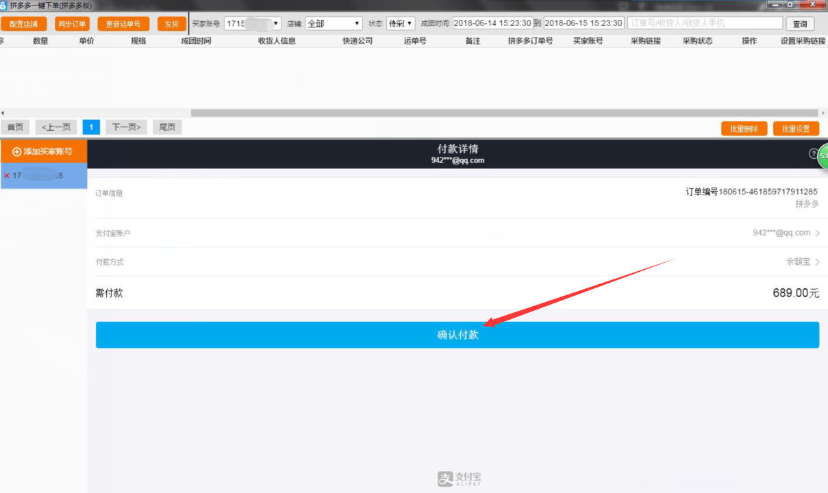Go to the first page with 首页

coord(15,127)
